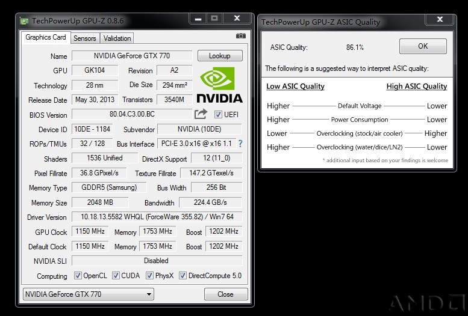The image size is (468, 316).
Task: Switch to the Validation tab
Action: click(117, 38)
